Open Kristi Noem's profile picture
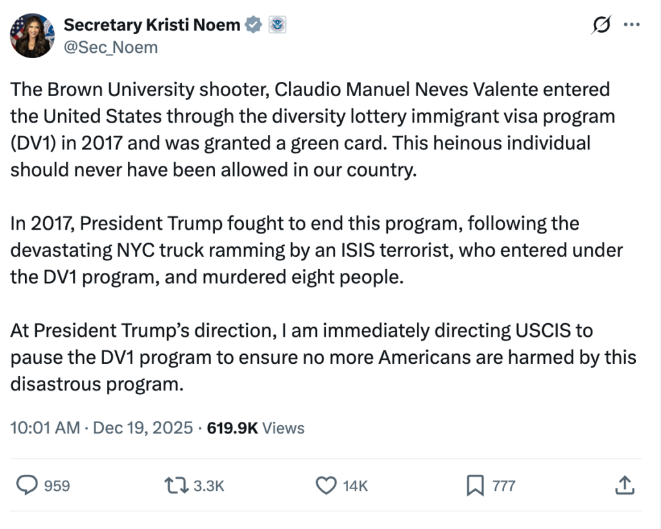This screenshot has width=661, height=529. pyautogui.click(x=32, y=35)
